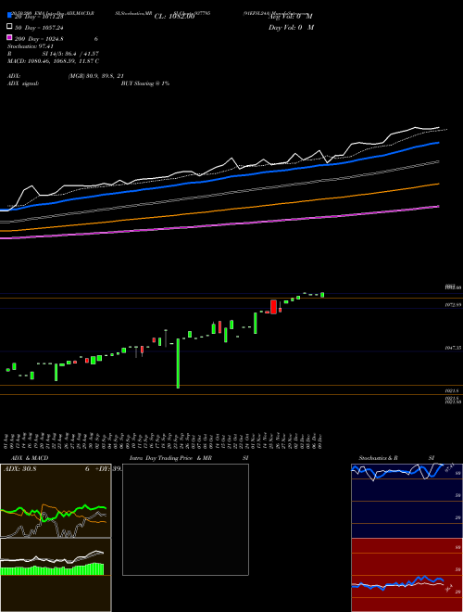Click the 'Stochastics & R' panel title
This screenshot has width=463, height=612.
click(378, 458)
